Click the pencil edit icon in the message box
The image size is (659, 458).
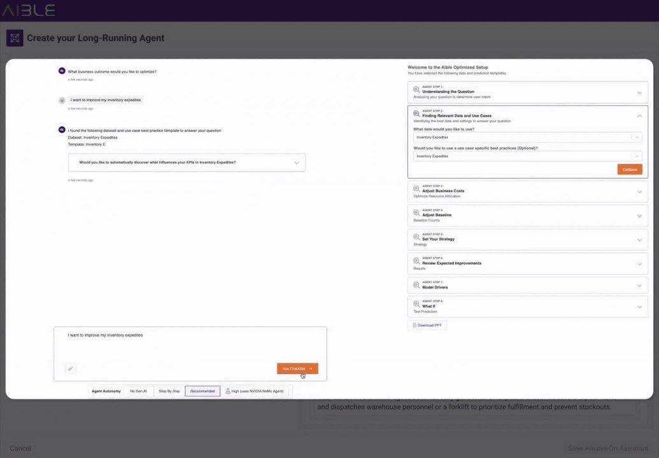pos(71,368)
